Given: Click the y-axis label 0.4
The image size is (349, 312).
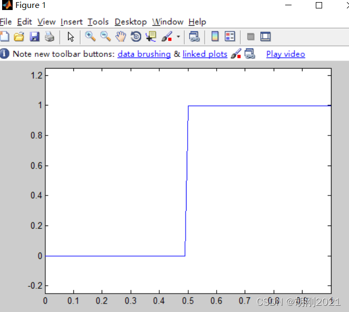Looking at the screenshot, I should (36, 196).
